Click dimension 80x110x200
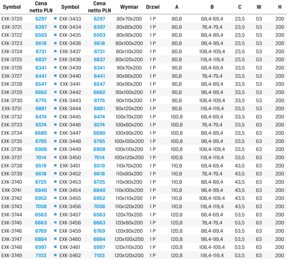 [129, 52]
